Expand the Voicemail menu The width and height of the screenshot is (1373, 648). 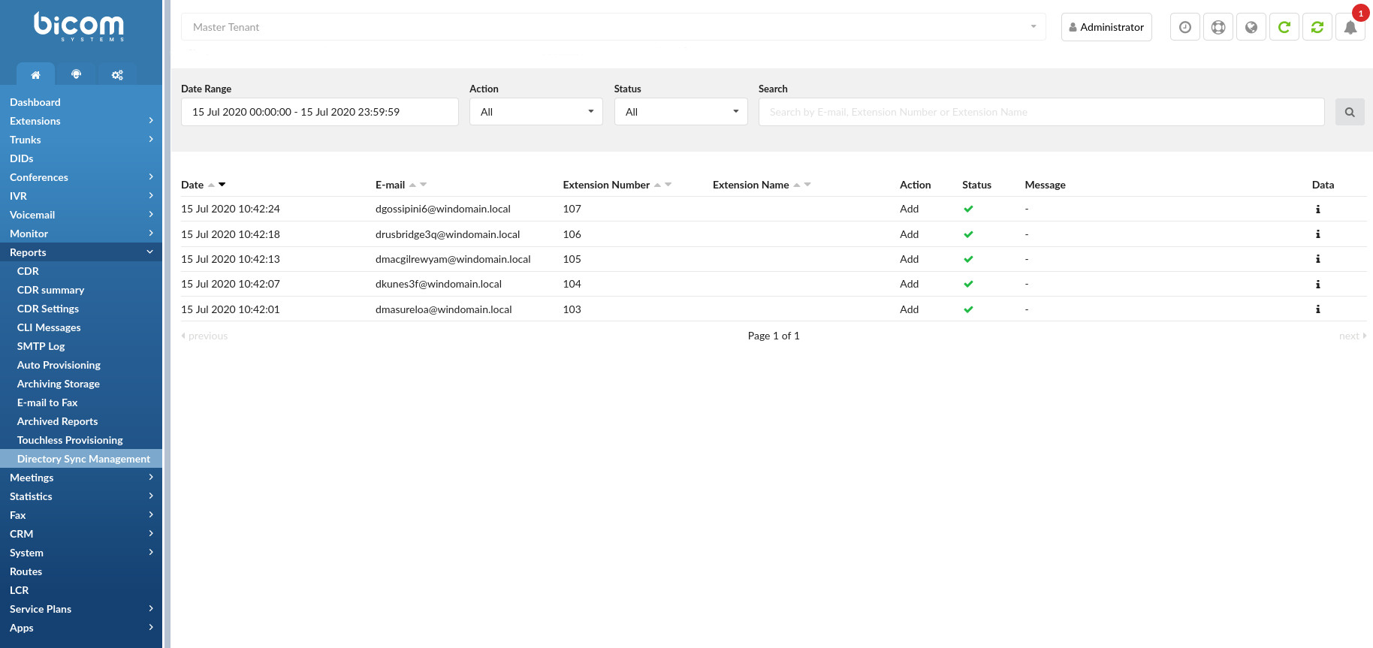tap(81, 215)
